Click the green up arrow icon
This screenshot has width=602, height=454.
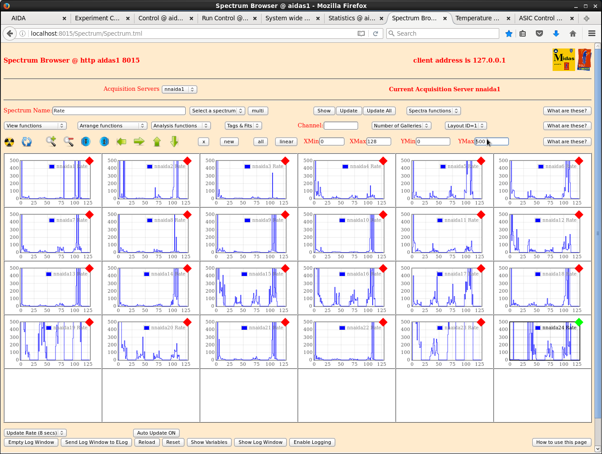tap(157, 141)
